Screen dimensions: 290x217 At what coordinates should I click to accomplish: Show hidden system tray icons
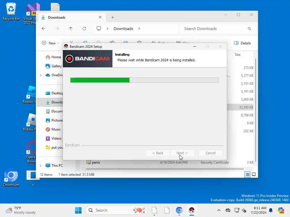219,210
